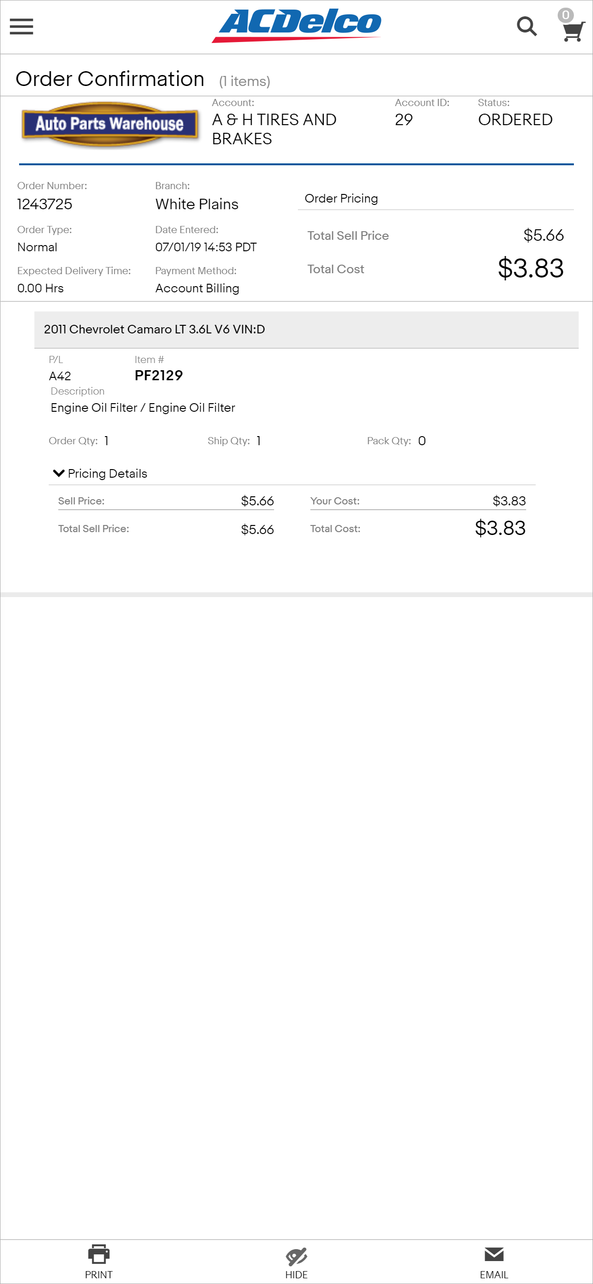Click the envelope email icon
Screen dimensions: 593x1284
click(494, 1253)
